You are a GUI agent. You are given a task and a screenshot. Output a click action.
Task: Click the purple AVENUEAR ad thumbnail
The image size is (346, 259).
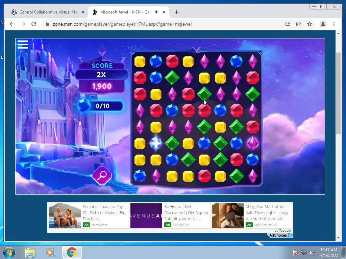[146, 215]
